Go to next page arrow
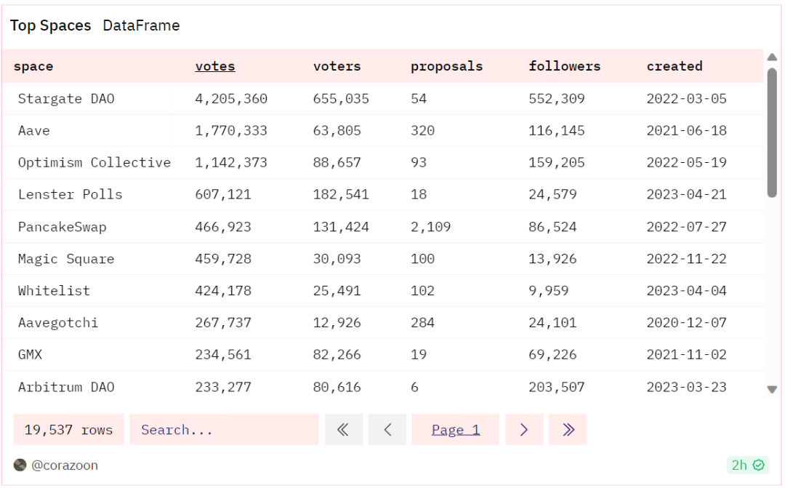This screenshot has width=785, height=488. coord(524,429)
